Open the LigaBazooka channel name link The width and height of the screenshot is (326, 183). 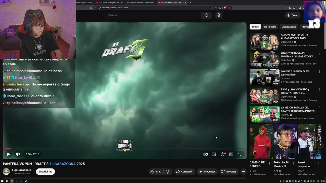pyautogui.click(x=20, y=170)
